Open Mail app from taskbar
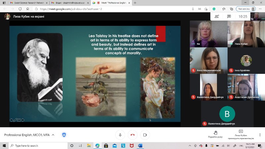 pyautogui.click(x=115, y=146)
